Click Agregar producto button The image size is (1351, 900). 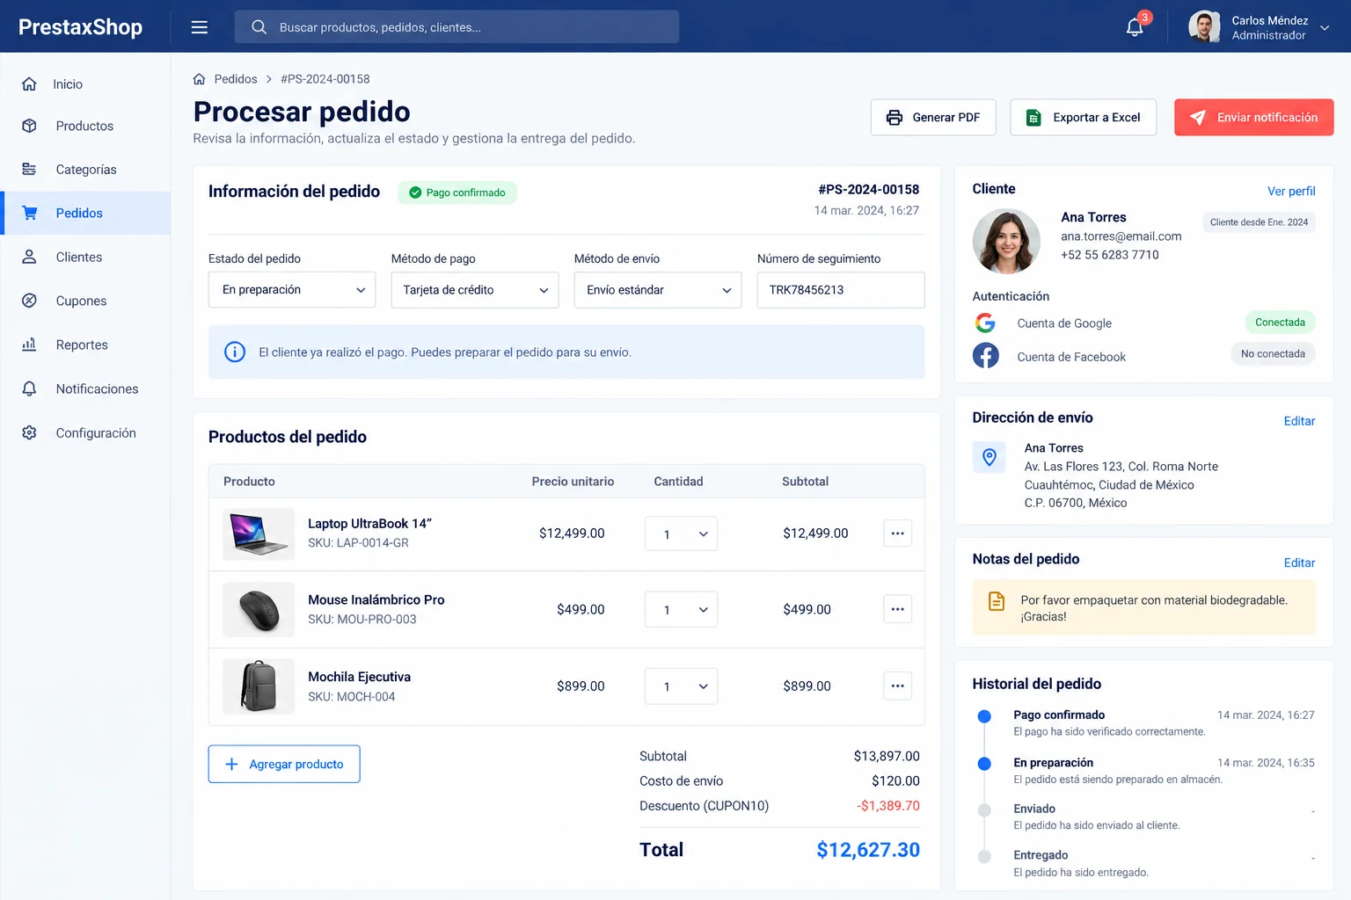284,764
